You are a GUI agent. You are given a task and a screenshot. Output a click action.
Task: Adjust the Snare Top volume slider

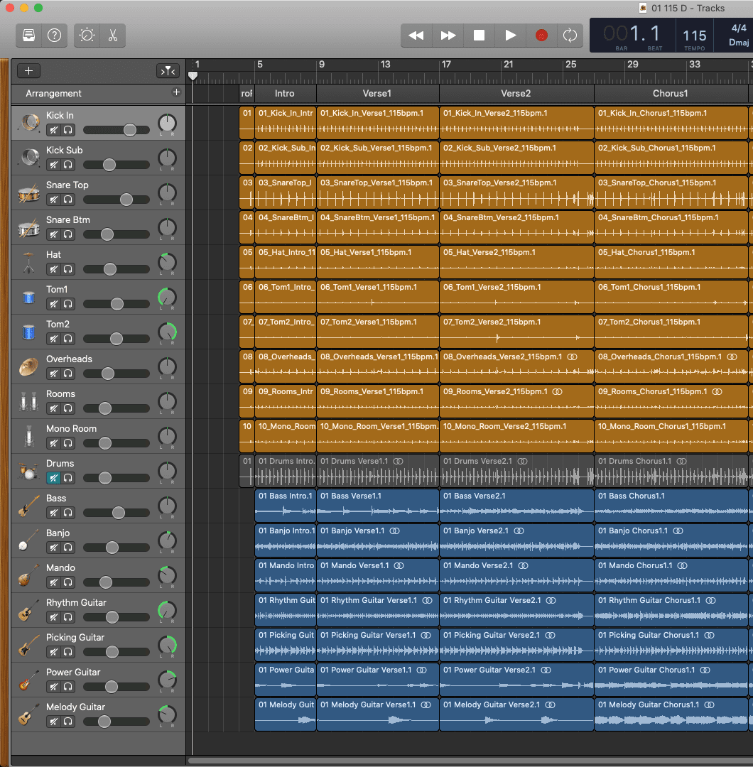(x=126, y=200)
